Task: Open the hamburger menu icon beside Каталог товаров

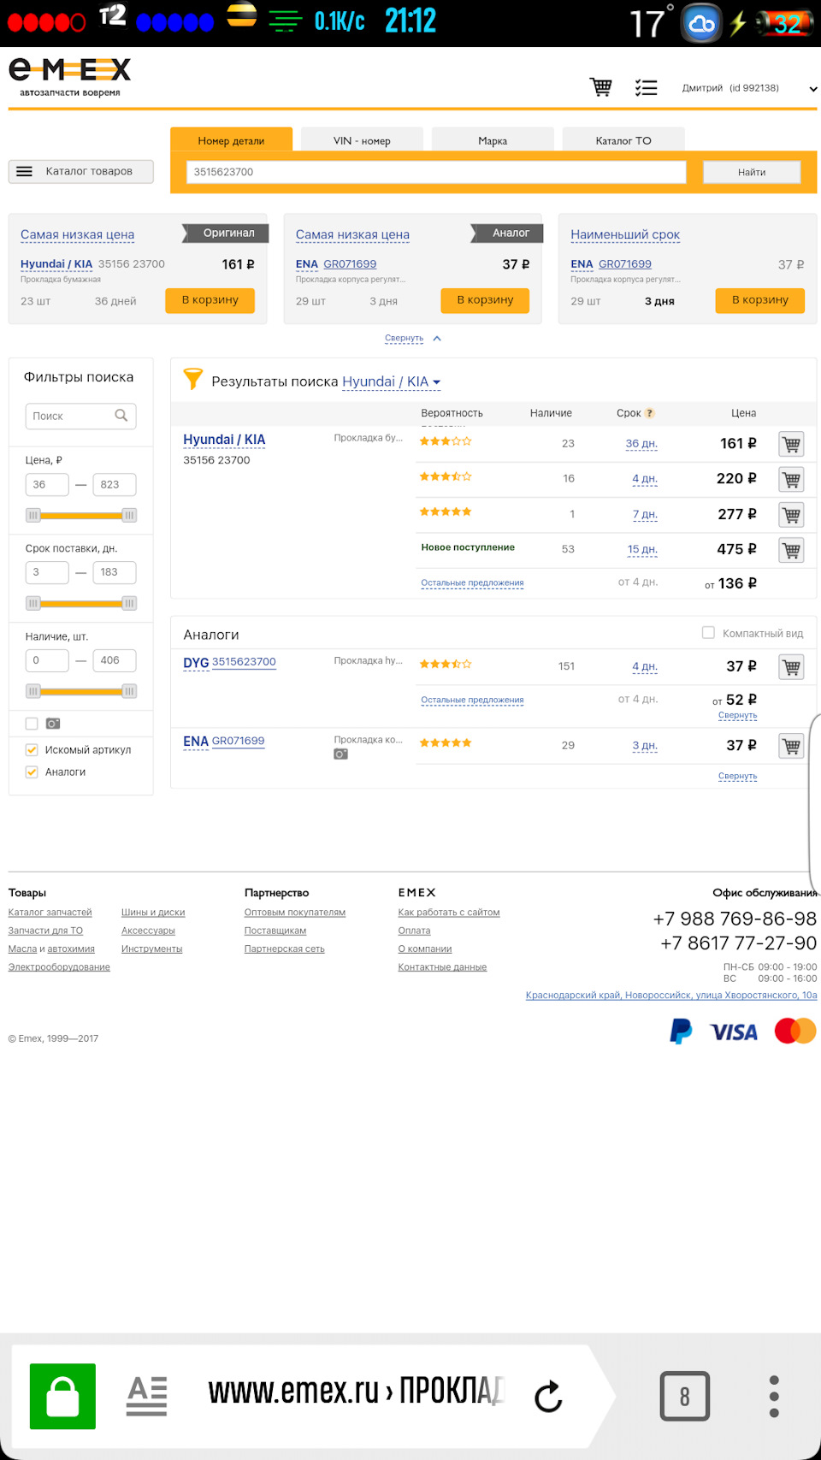Action: pos(25,171)
